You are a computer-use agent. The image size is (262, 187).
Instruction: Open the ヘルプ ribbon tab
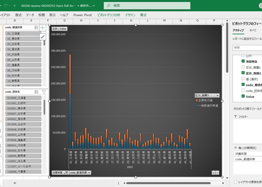click(64, 15)
